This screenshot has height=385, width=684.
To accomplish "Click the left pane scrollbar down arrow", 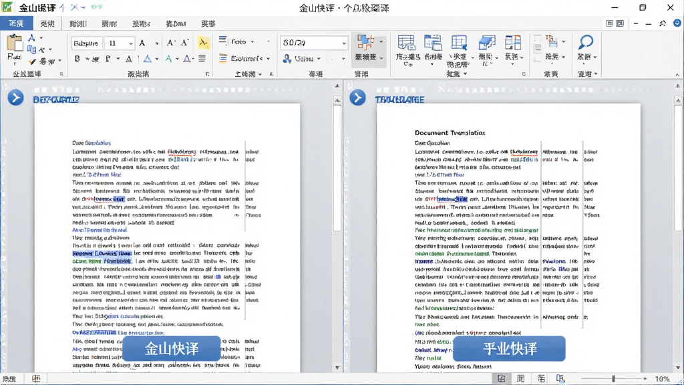I will tap(337, 368).
